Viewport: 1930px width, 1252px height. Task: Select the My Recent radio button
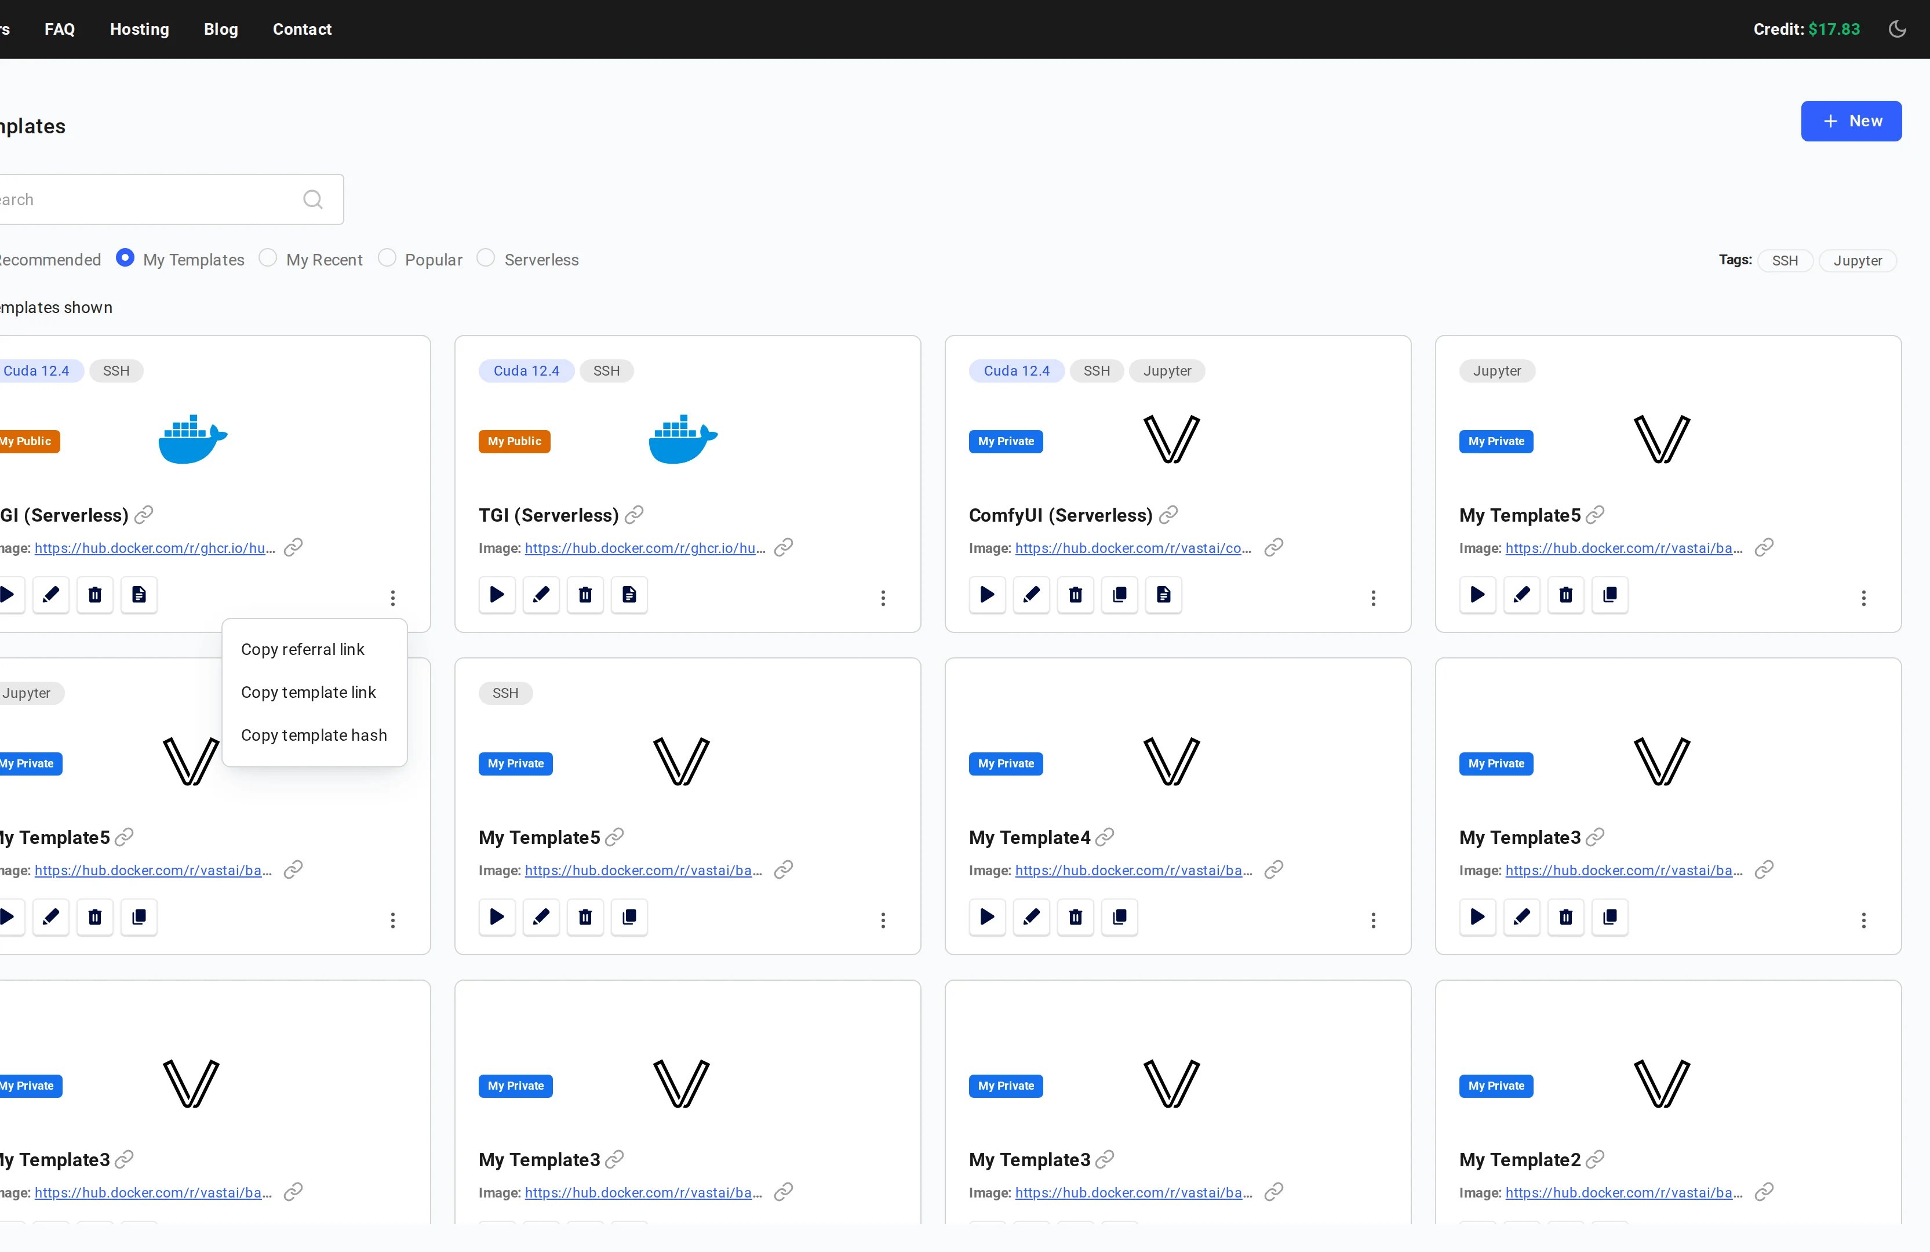[x=268, y=258]
